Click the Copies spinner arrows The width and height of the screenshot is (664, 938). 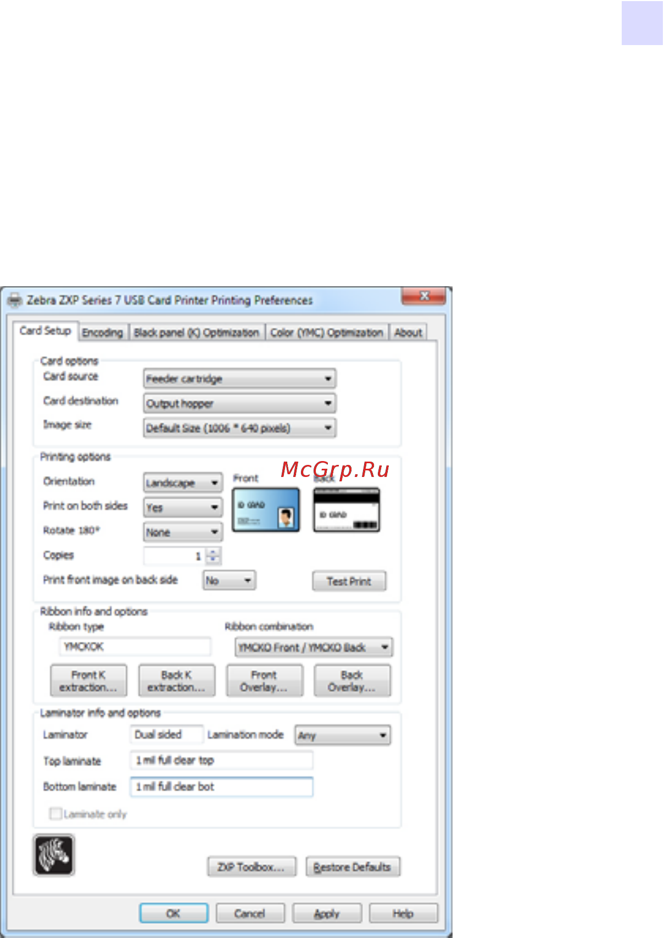(x=213, y=556)
